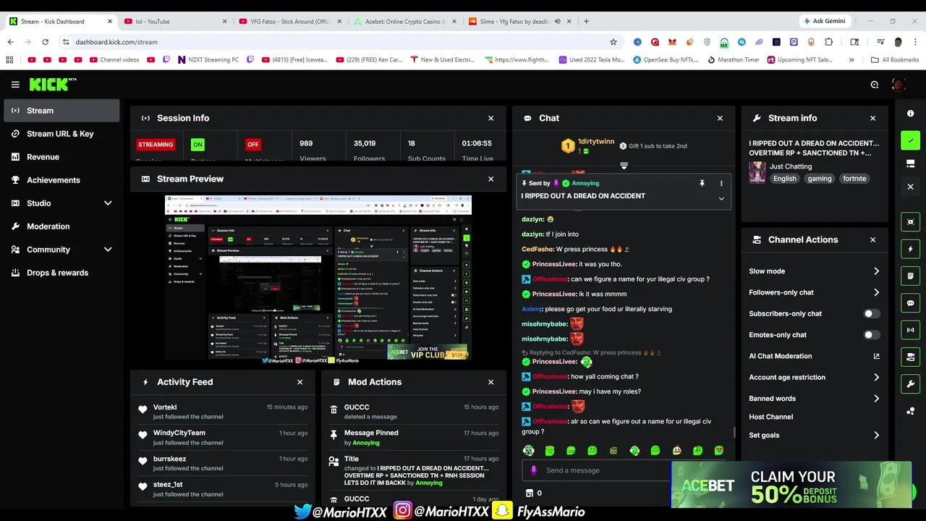Pick the orange-capped white emote in quick emotes
926x521 pixels.
676,451
